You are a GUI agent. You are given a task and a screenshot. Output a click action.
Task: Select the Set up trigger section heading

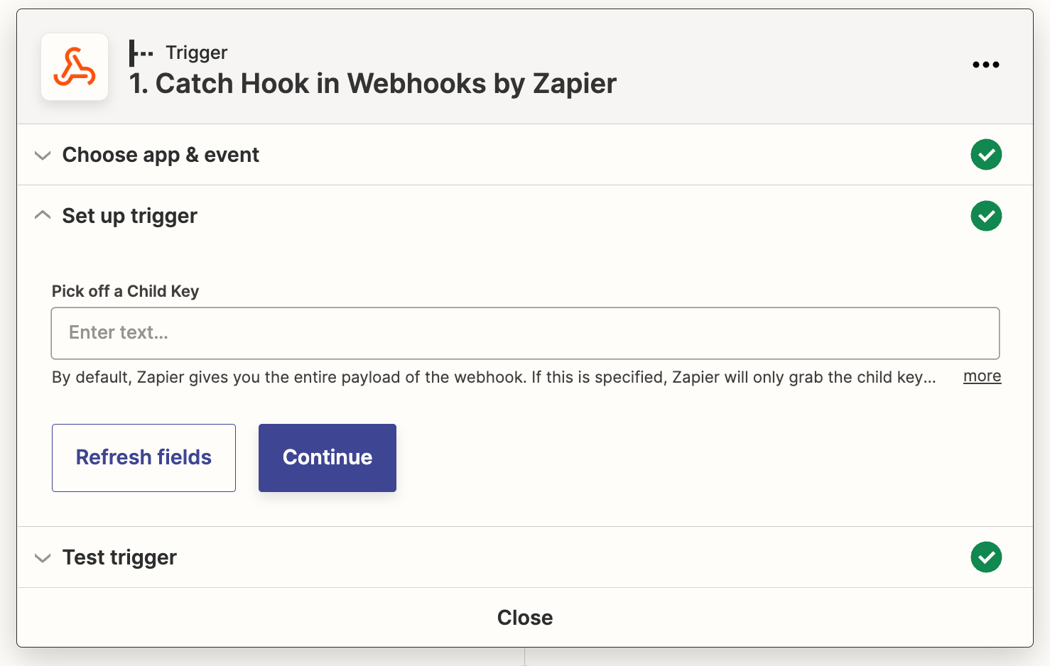[129, 216]
